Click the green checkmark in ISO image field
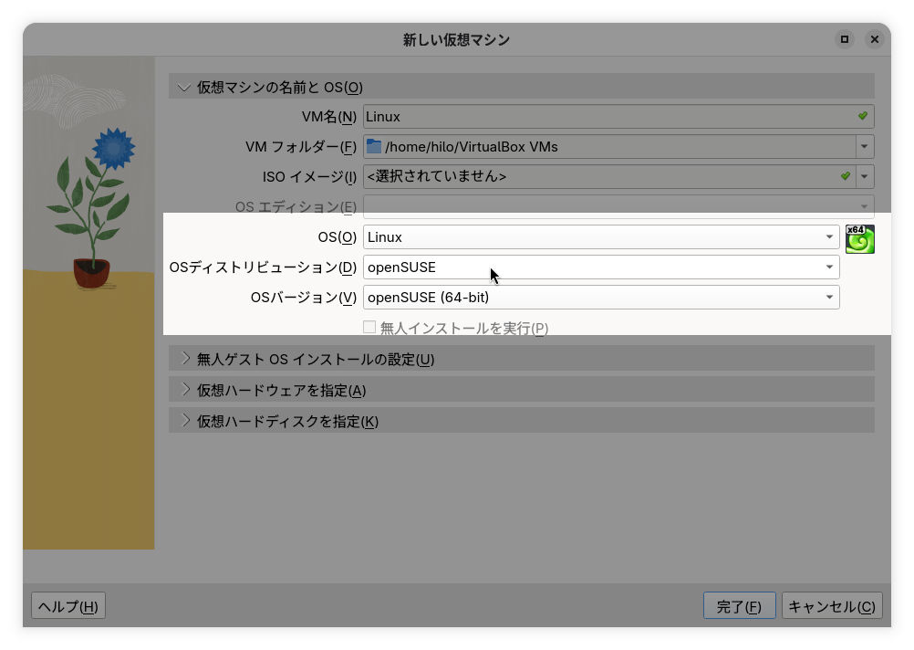 click(846, 175)
